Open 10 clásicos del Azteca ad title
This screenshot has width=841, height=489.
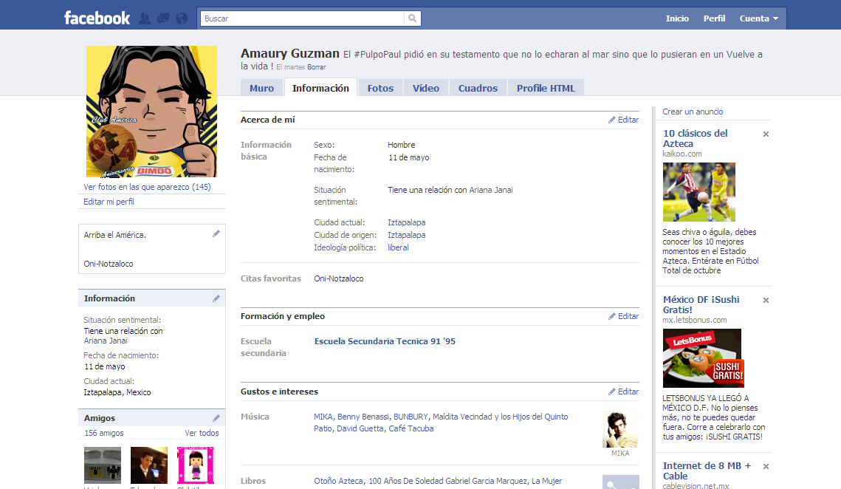coord(695,138)
